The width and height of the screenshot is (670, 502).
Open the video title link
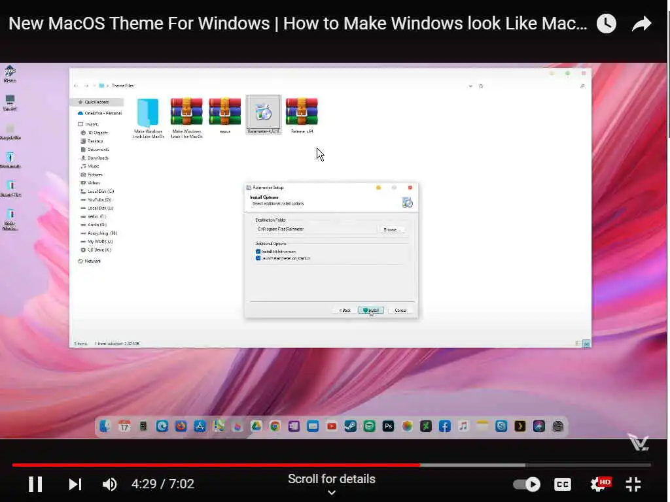coord(298,24)
